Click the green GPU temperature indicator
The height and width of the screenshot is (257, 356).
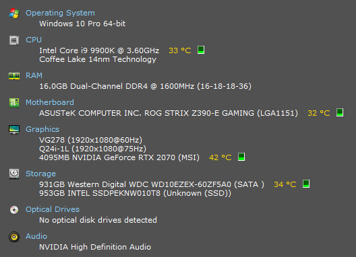click(241, 157)
